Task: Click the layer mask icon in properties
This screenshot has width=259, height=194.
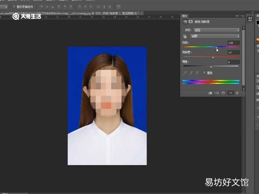Action: click(191, 21)
